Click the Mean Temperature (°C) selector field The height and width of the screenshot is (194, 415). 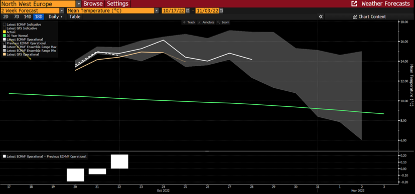[x=110, y=11]
